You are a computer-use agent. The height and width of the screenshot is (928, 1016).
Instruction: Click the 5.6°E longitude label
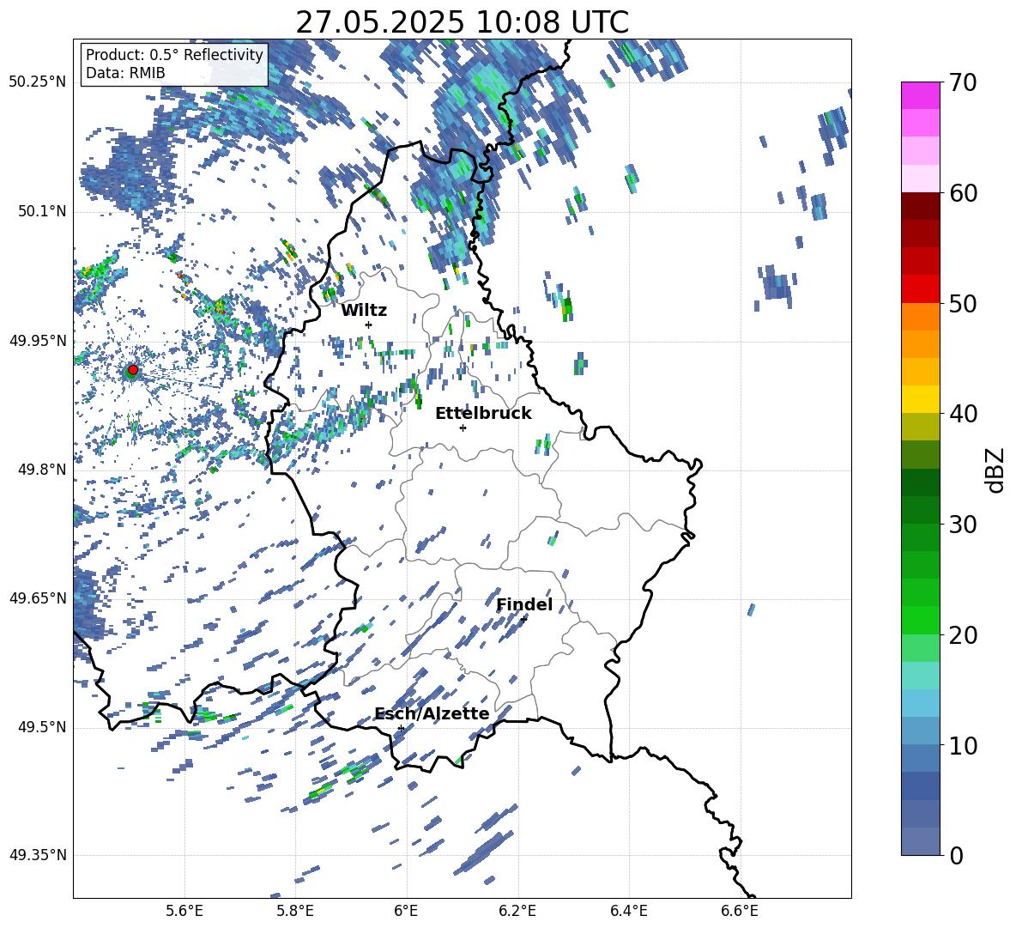[184, 912]
